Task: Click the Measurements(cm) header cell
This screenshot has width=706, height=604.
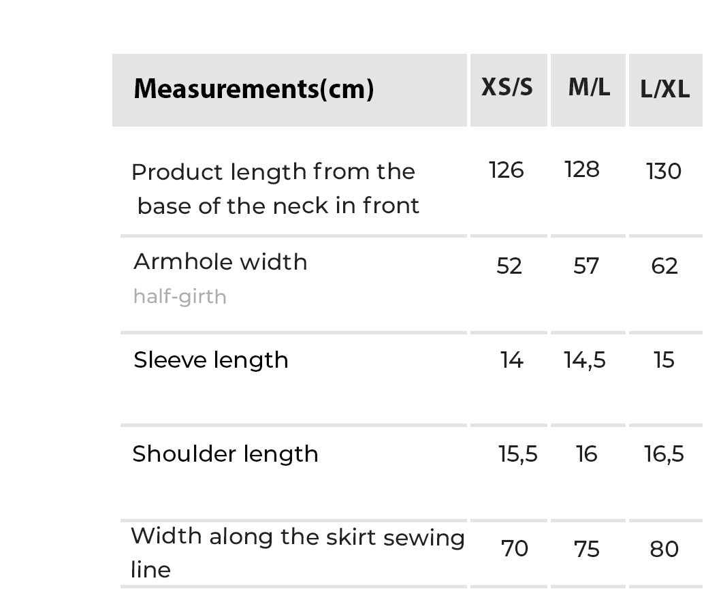Action: (253, 89)
